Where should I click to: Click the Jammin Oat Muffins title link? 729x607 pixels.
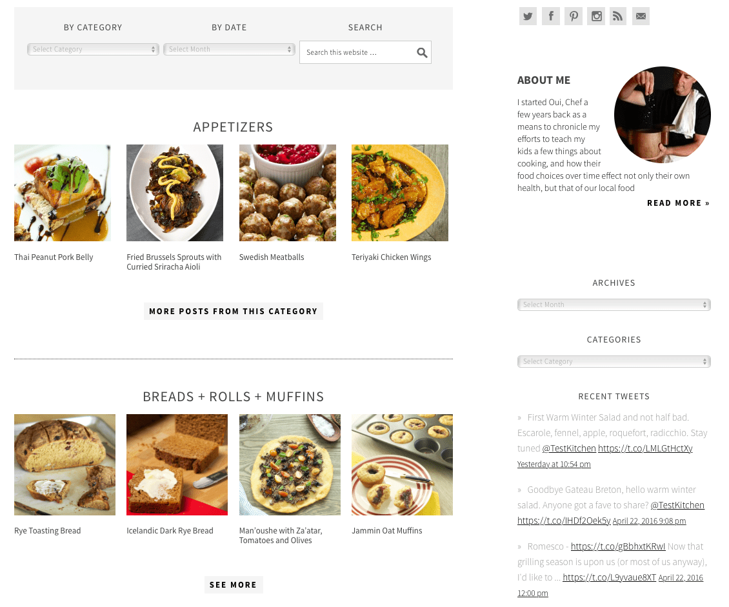click(387, 530)
